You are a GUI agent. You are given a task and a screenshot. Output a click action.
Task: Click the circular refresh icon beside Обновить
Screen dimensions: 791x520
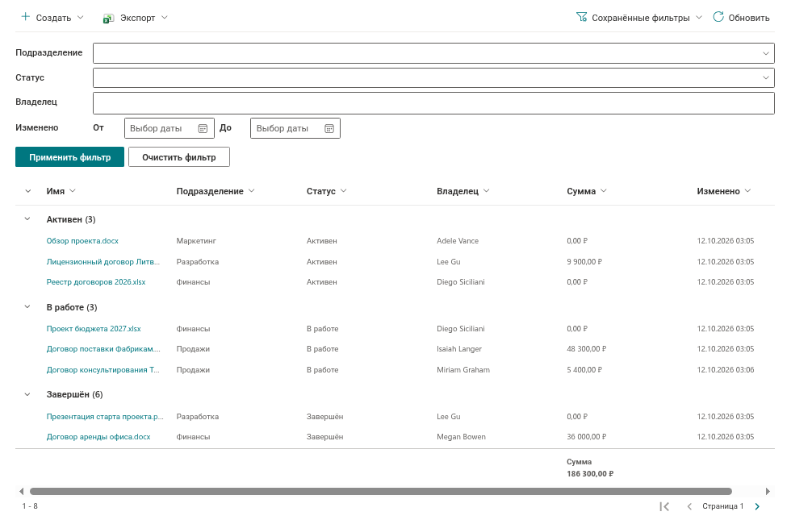[718, 17]
